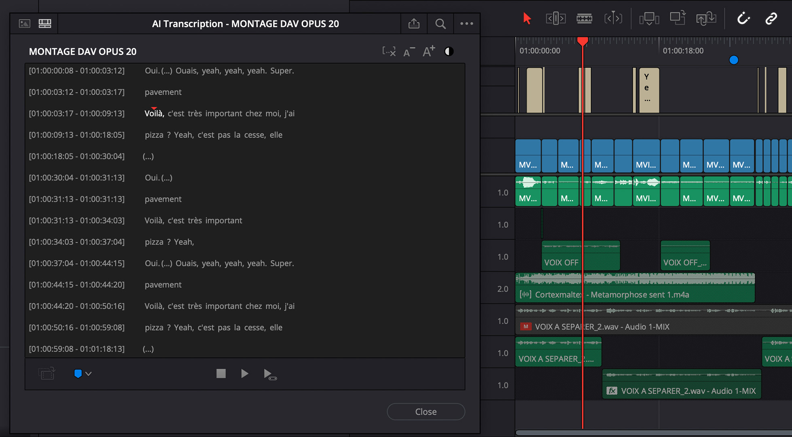This screenshot has width=792, height=437.
Task: Expand the blue marker color dropdown
Action: pos(89,373)
